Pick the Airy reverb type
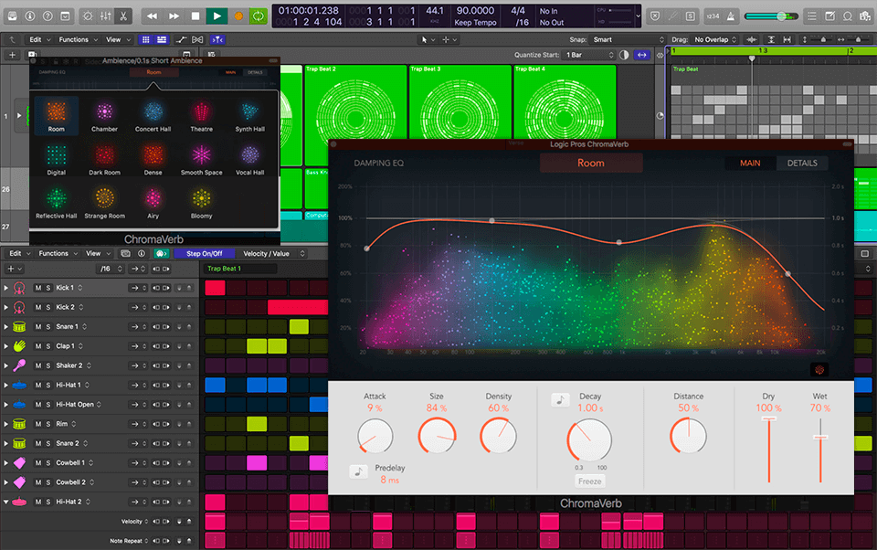Image resolution: width=877 pixels, height=550 pixels. click(153, 198)
